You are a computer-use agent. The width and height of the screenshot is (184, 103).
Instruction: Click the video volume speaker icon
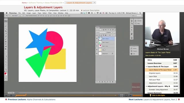coord(131,95)
